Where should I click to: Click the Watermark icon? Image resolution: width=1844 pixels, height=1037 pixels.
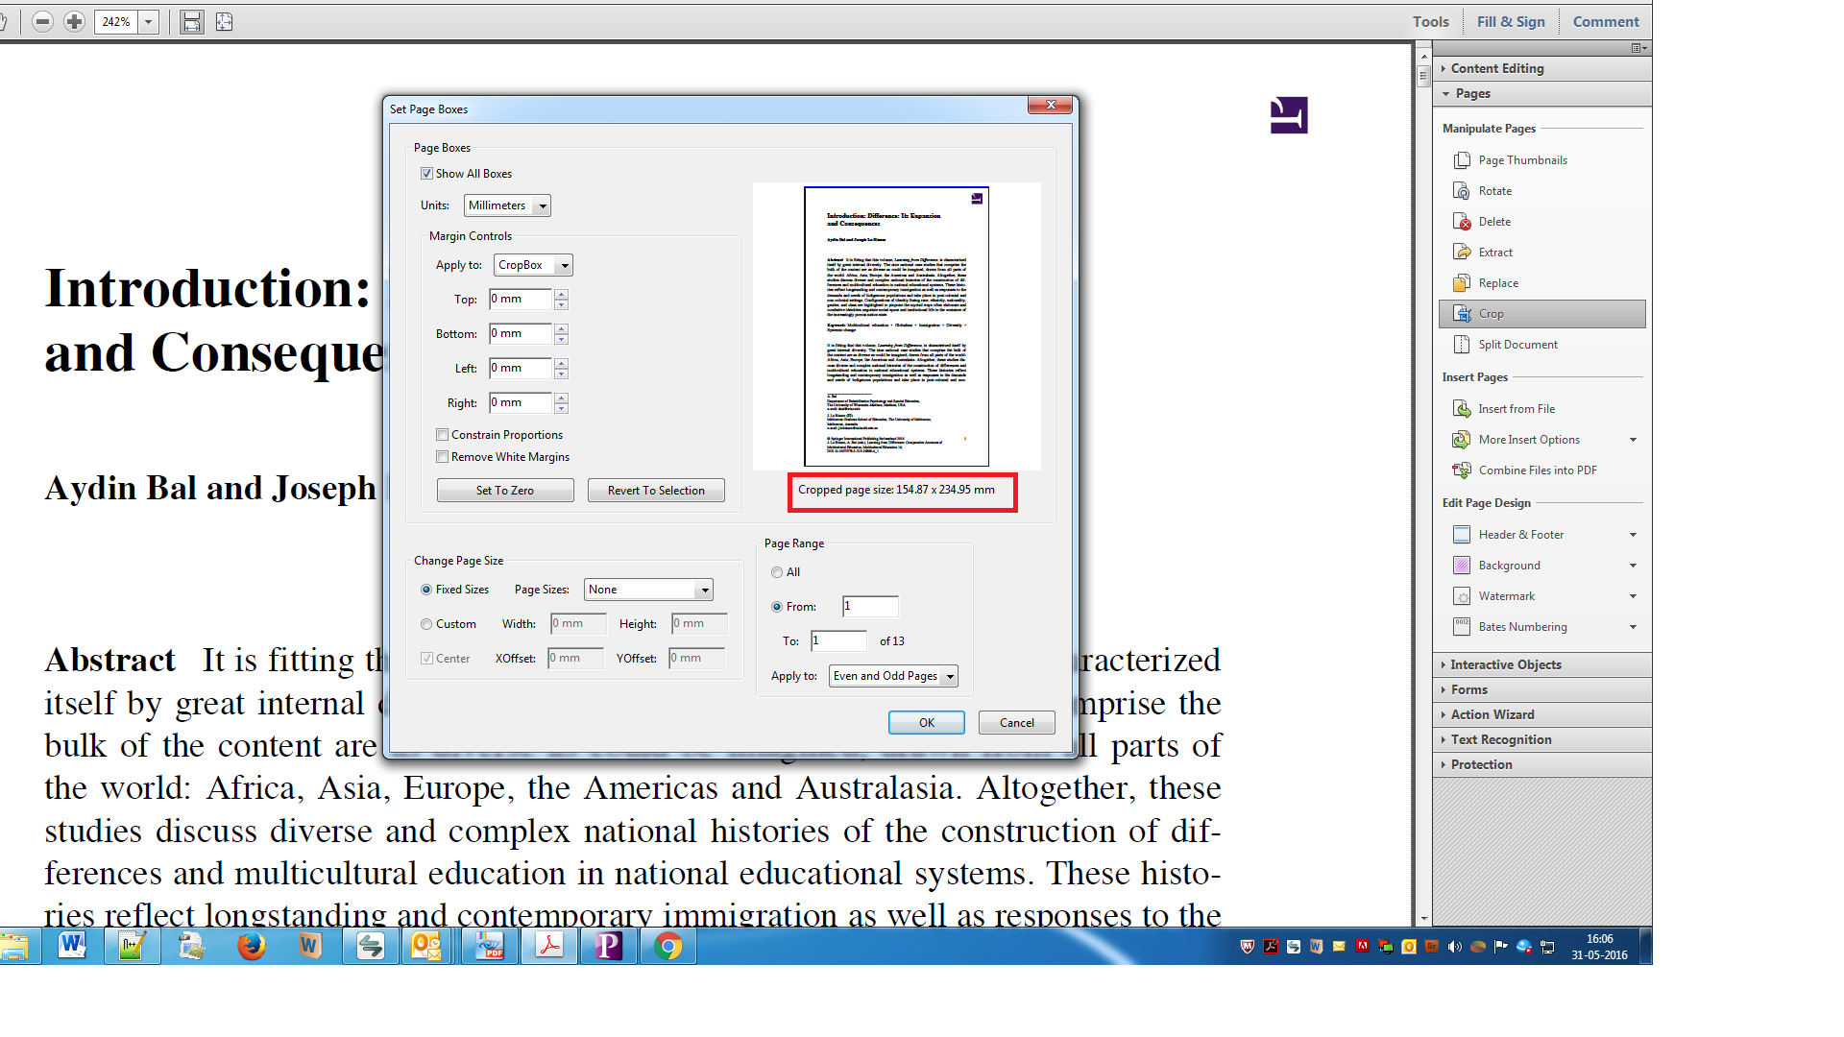point(1462,596)
